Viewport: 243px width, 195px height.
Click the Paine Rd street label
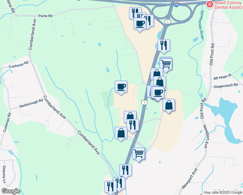pyautogui.click(x=45, y=16)
